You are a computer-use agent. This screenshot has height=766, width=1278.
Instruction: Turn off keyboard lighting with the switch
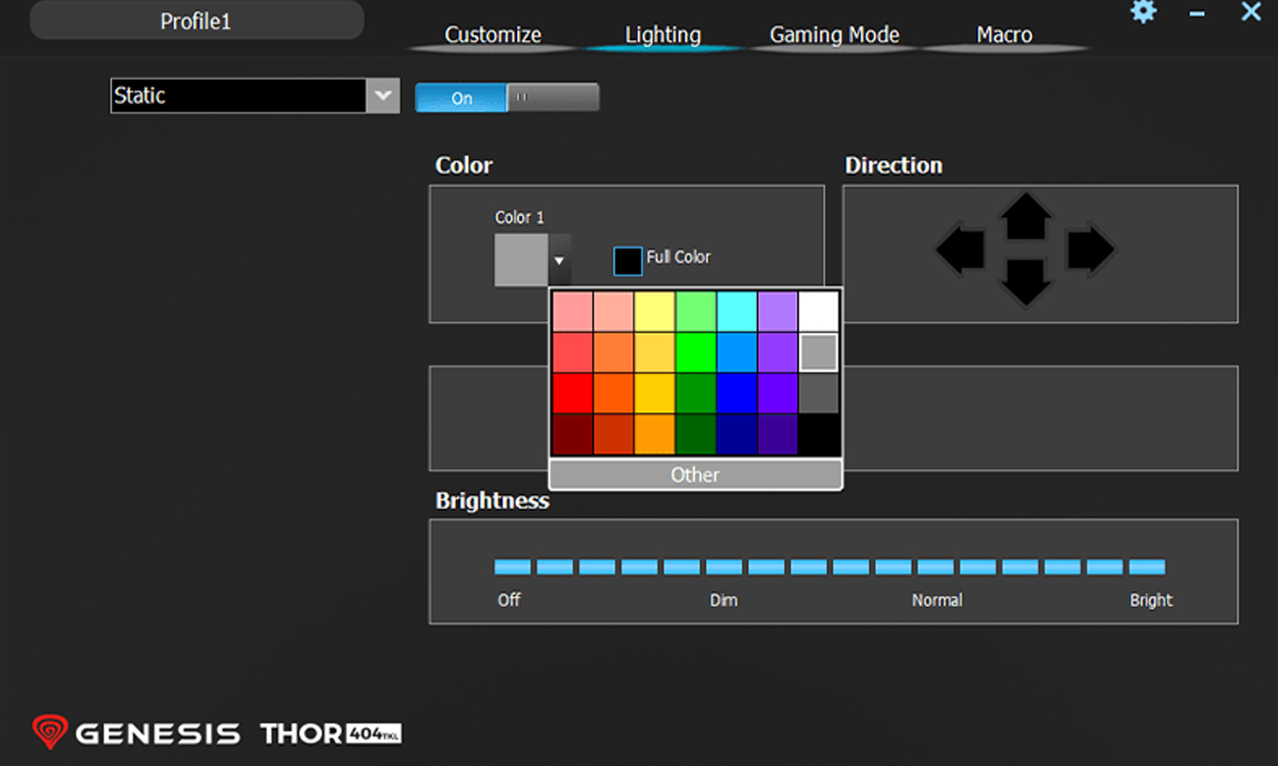click(552, 97)
